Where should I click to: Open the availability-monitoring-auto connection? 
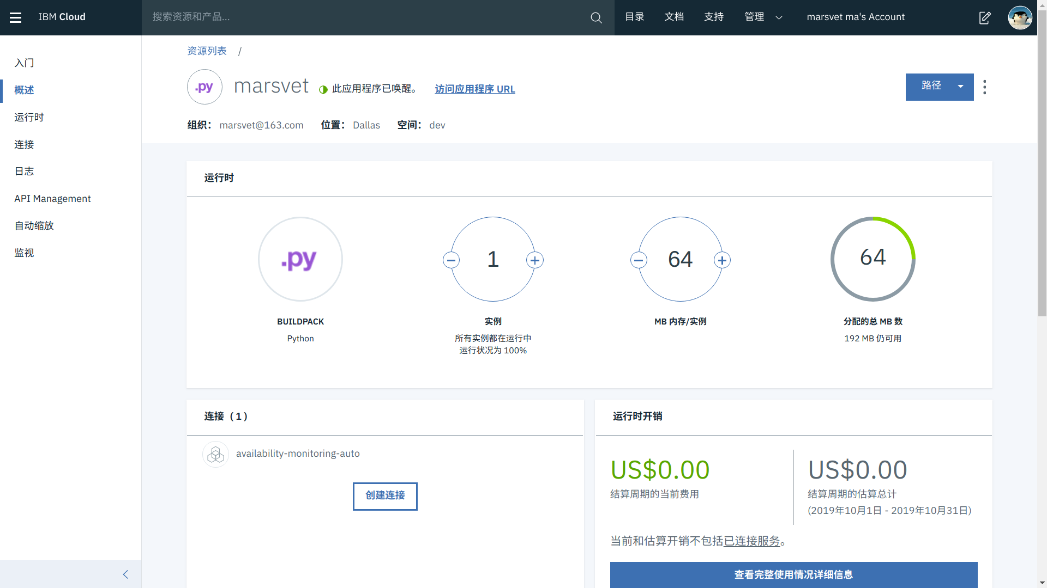coord(298,454)
